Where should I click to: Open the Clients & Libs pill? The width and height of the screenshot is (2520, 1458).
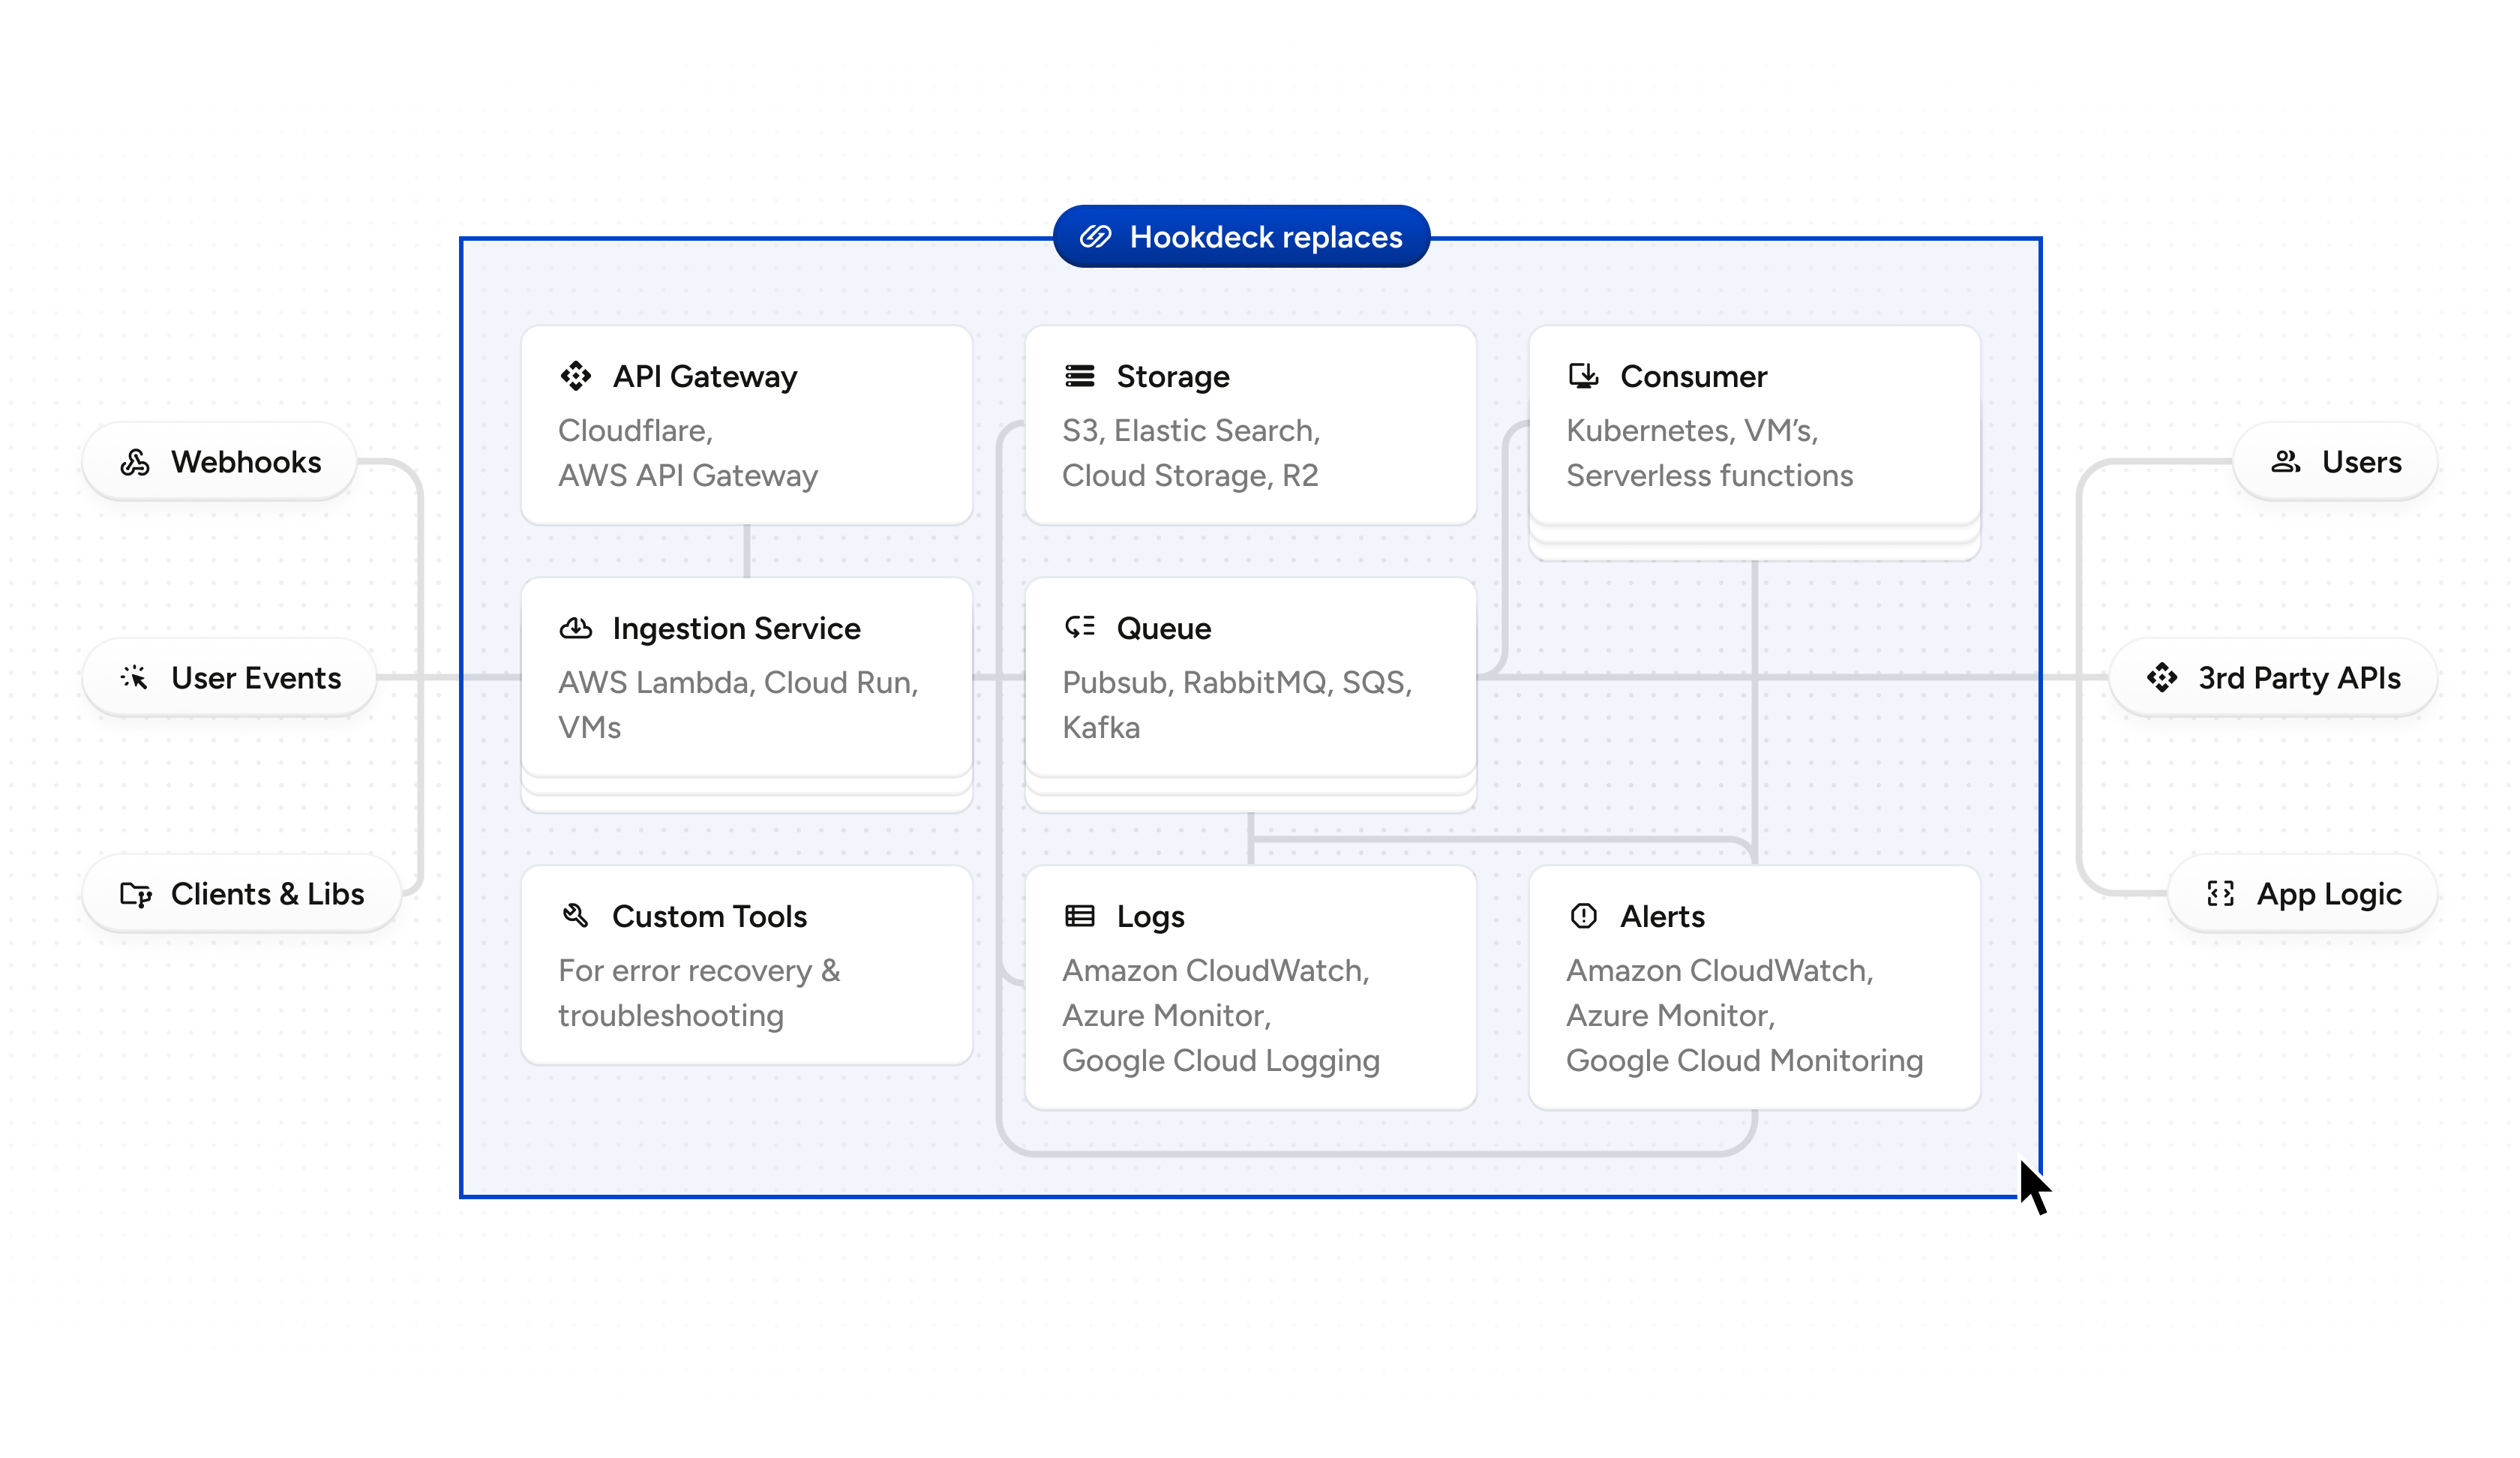click(242, 894)
